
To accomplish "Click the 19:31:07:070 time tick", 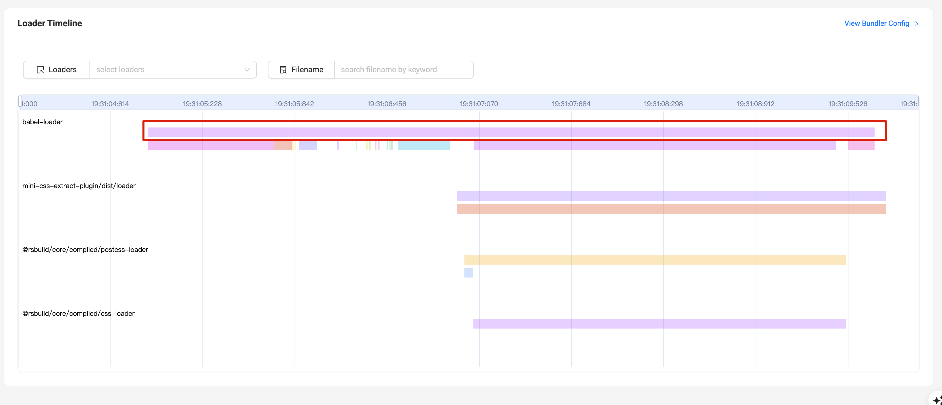I will pos(479,104).
